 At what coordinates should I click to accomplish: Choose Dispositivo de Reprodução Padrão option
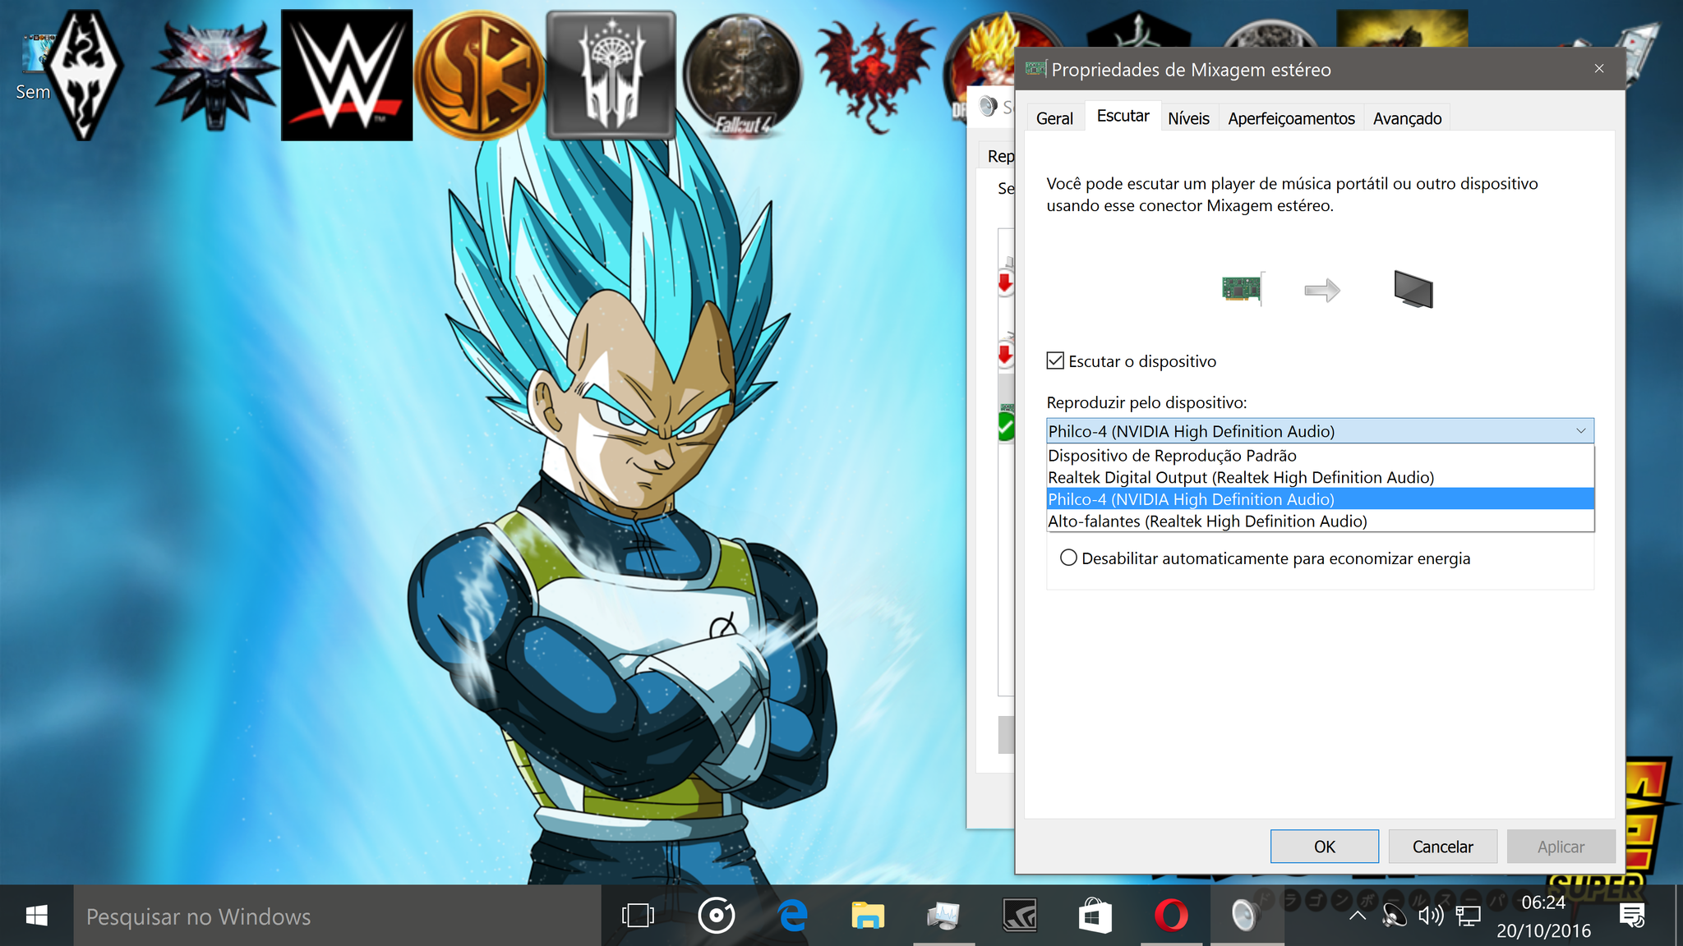coord(1320,456)
